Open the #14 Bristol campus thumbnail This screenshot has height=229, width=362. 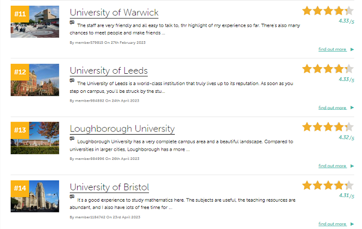(44, 197)
